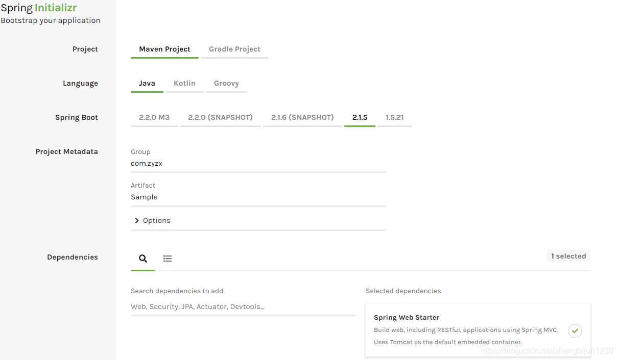Click the Spring Boot section label
This screenshot has width=618, height=360.
[x=77, y=118]
